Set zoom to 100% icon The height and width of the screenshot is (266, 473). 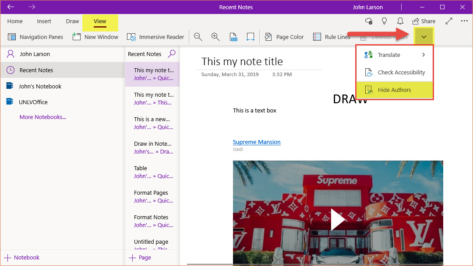point(233,37)
